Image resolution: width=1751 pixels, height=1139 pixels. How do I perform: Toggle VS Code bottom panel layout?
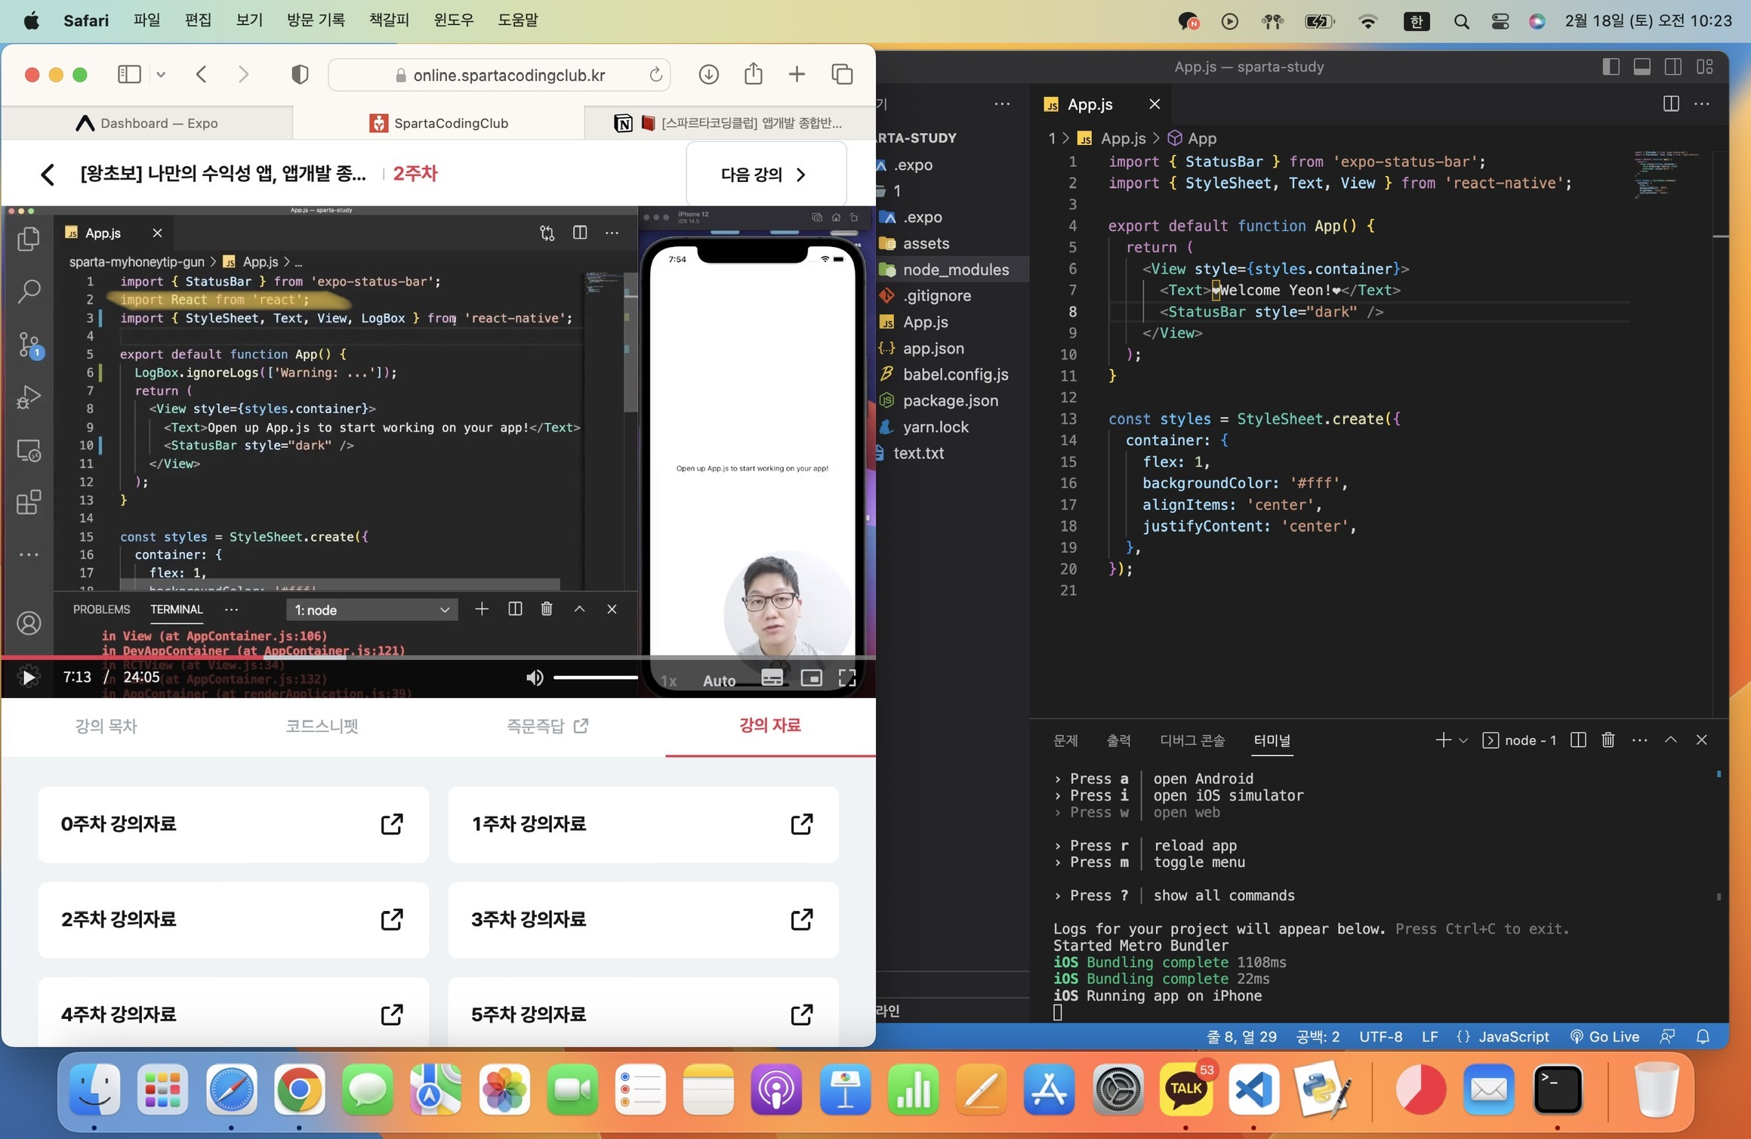click(1642, 66)
